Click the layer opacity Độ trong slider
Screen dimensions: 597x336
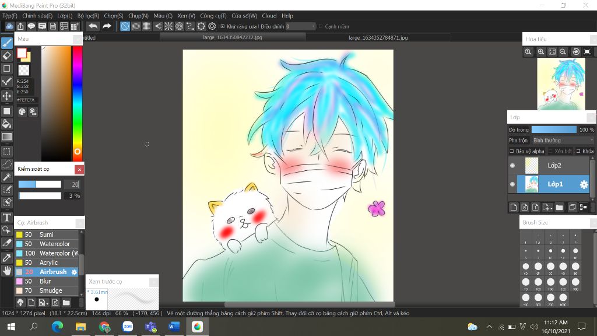pyautogui.click(x=554, y=130)
